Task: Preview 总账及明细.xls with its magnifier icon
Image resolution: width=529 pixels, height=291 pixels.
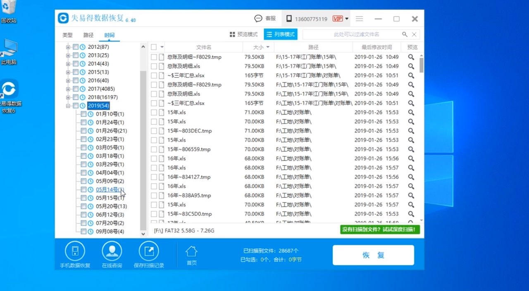Action: [411, 66]
